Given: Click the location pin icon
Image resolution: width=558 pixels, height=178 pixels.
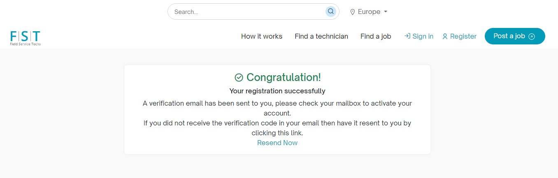Looking at the screenshot, I should (352, 12).
